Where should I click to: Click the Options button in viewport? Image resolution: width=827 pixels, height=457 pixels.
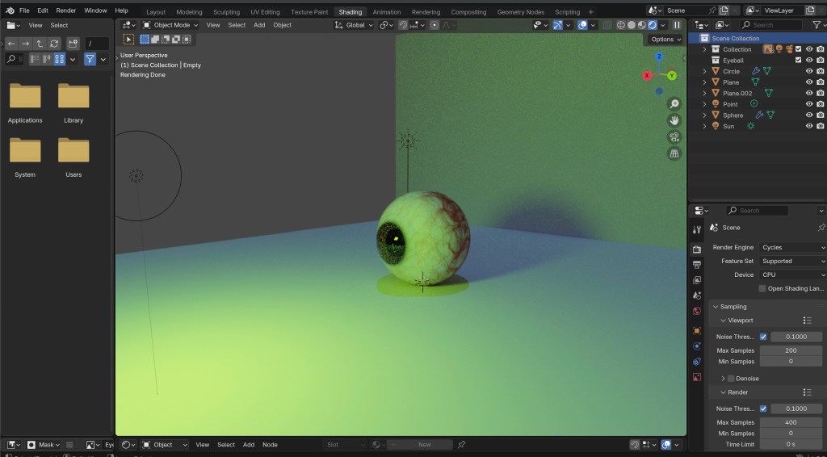(665, 39)
